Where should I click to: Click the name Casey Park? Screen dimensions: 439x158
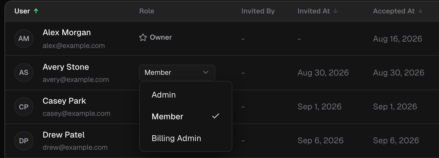point(64,101)
